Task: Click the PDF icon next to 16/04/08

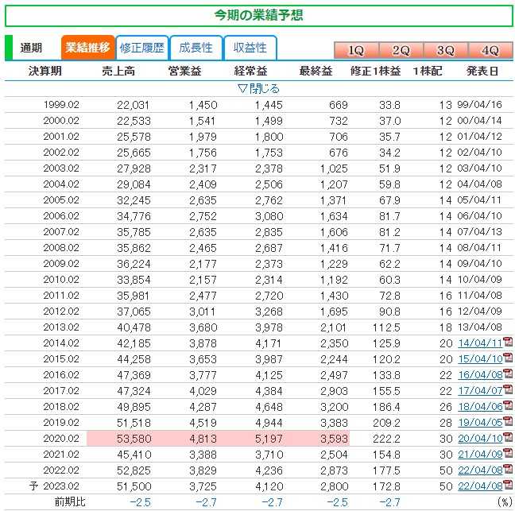Action: pos(507,374)
